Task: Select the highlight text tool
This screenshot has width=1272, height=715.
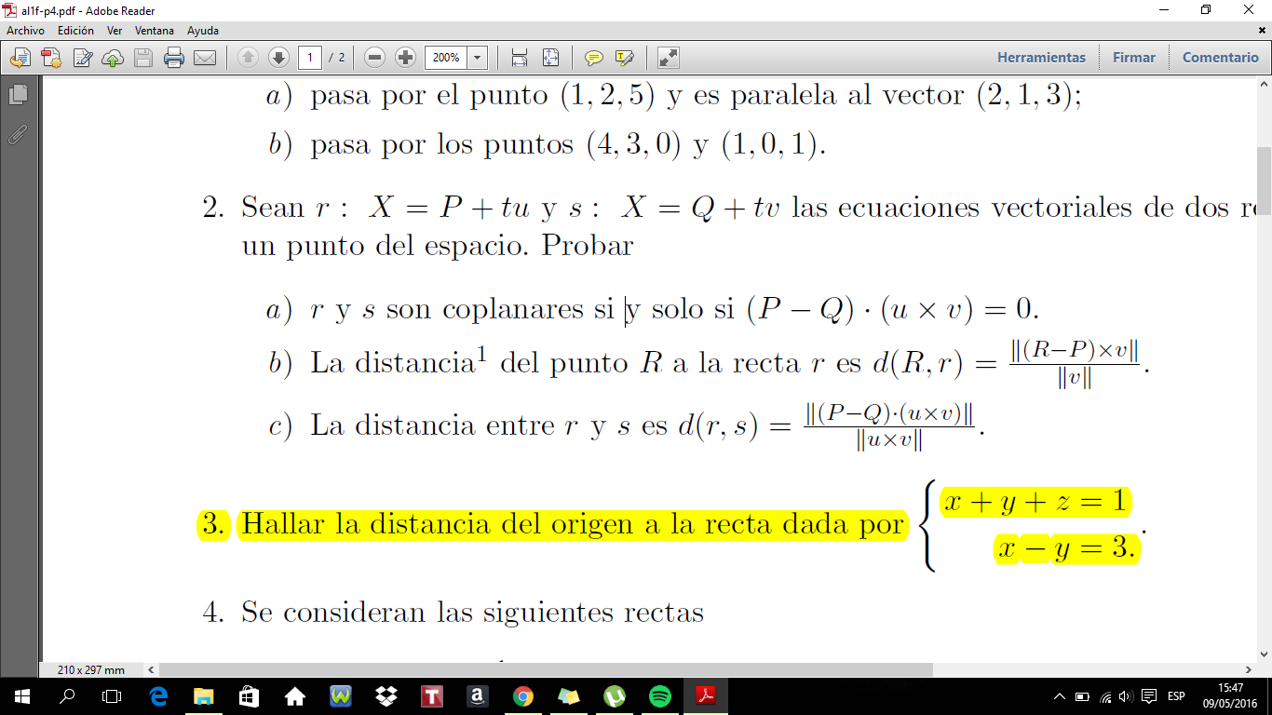Action: pyautogui.click(x=624, y=58)
